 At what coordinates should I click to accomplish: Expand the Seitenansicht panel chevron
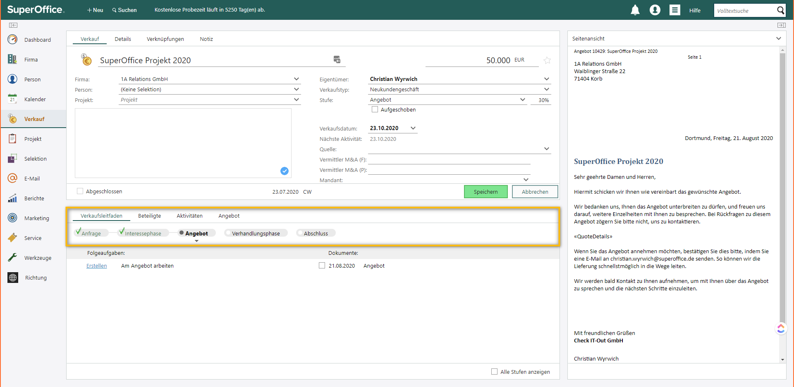[778, 38]
